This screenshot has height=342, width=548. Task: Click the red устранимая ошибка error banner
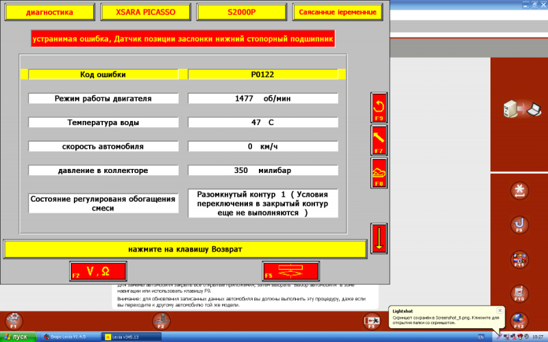pos(183,39)
